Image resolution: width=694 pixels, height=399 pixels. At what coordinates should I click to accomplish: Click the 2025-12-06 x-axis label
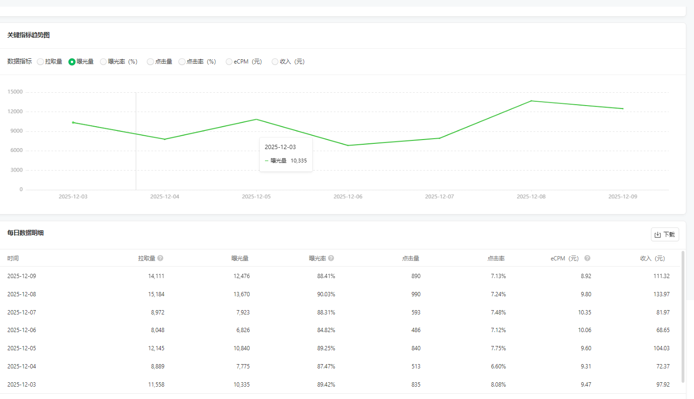click(348, 196)
